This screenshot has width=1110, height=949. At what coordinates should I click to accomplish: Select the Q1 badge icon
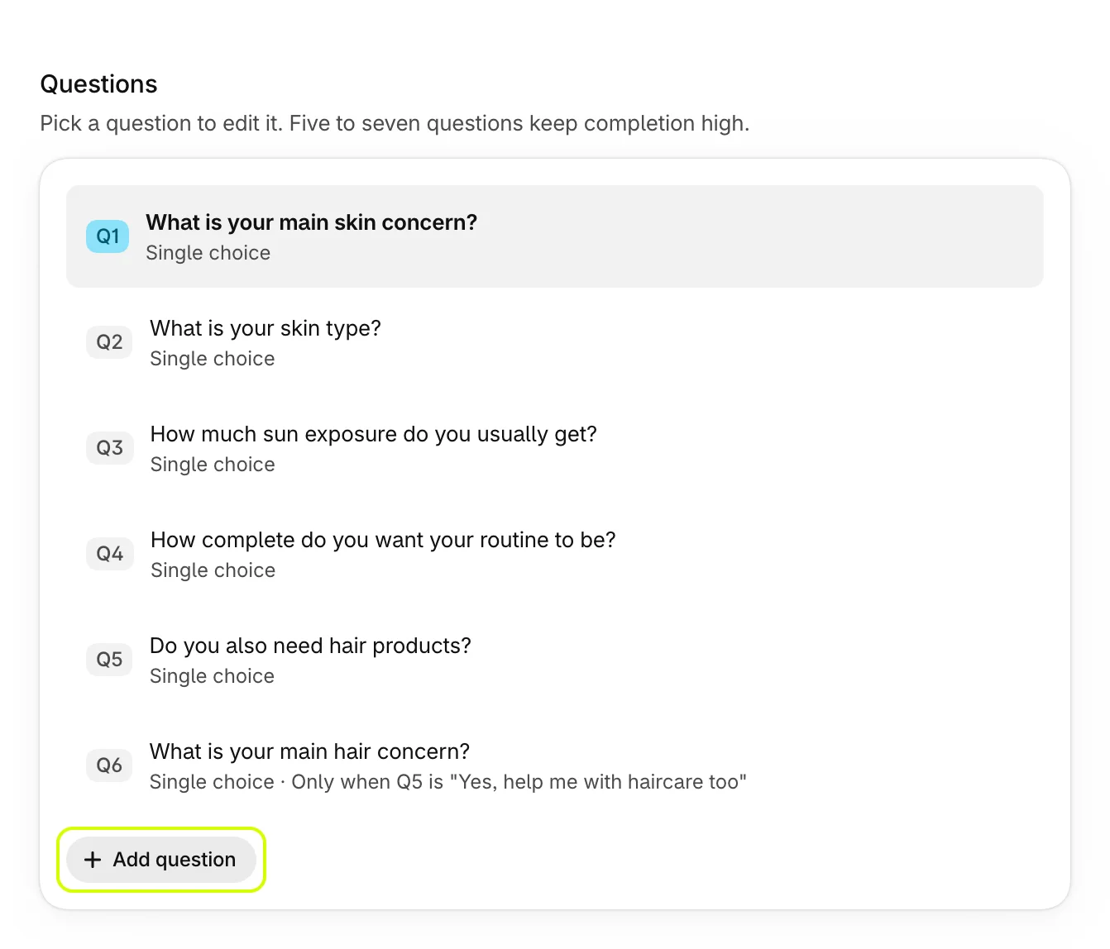click(x=108, y=236)
